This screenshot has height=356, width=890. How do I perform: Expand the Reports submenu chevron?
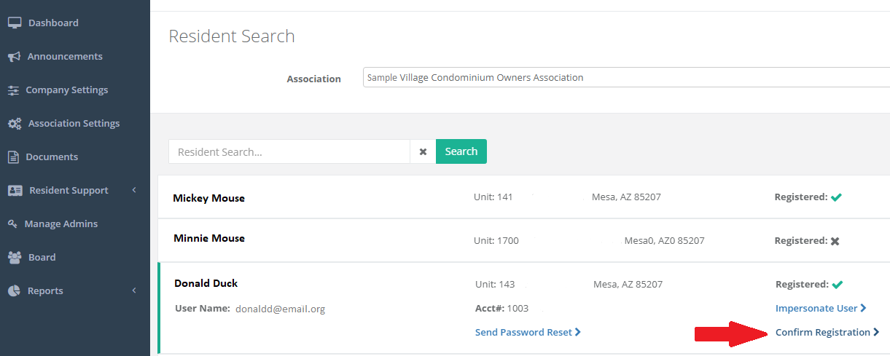(x=134, y=291)
